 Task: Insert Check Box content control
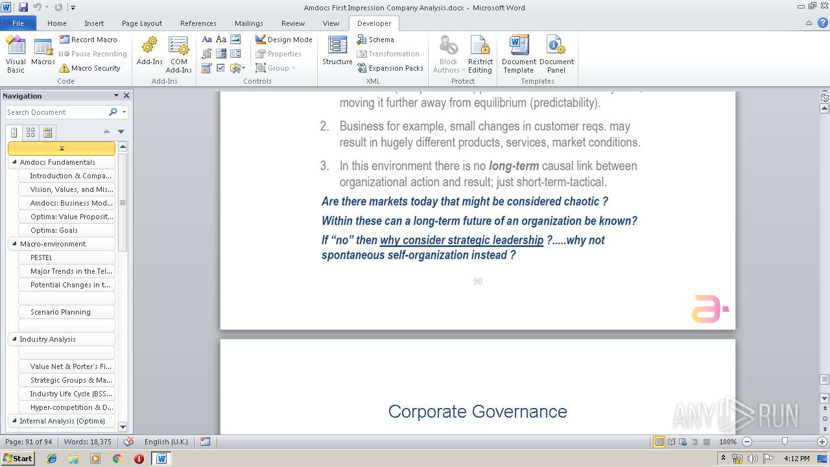click(221, 68)
